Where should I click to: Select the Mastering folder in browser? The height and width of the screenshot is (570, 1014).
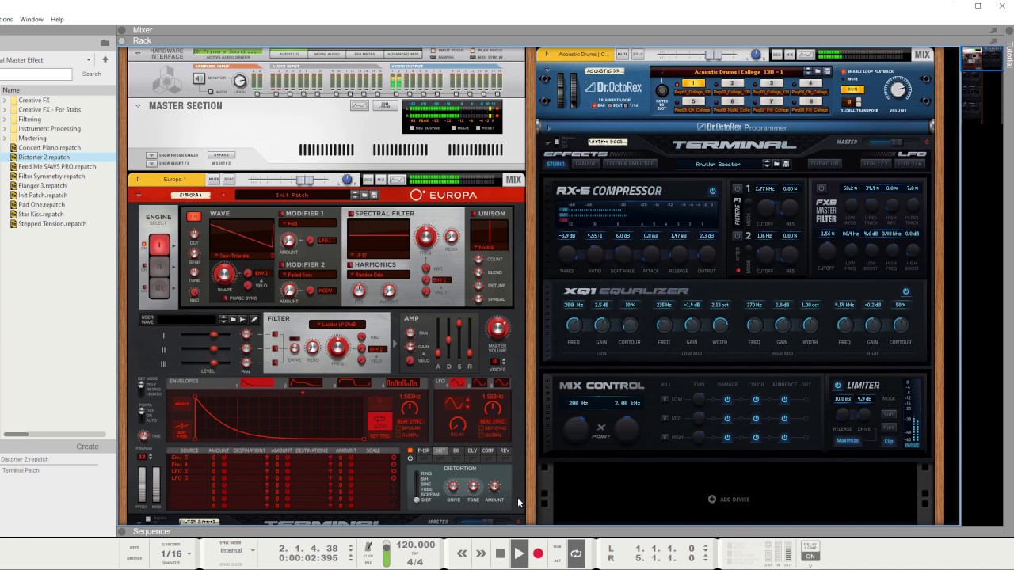[32, 138]
